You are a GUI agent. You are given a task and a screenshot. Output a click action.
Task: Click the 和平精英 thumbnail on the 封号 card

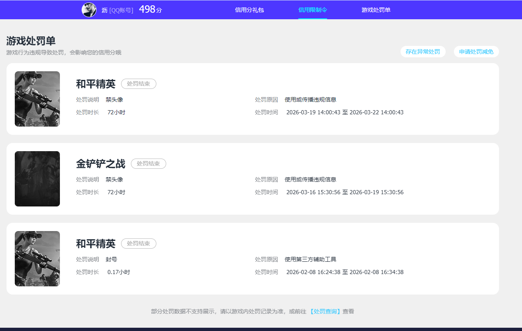point(37,258)
